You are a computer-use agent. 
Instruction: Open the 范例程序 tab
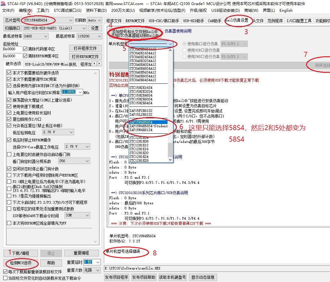point(275,21)
